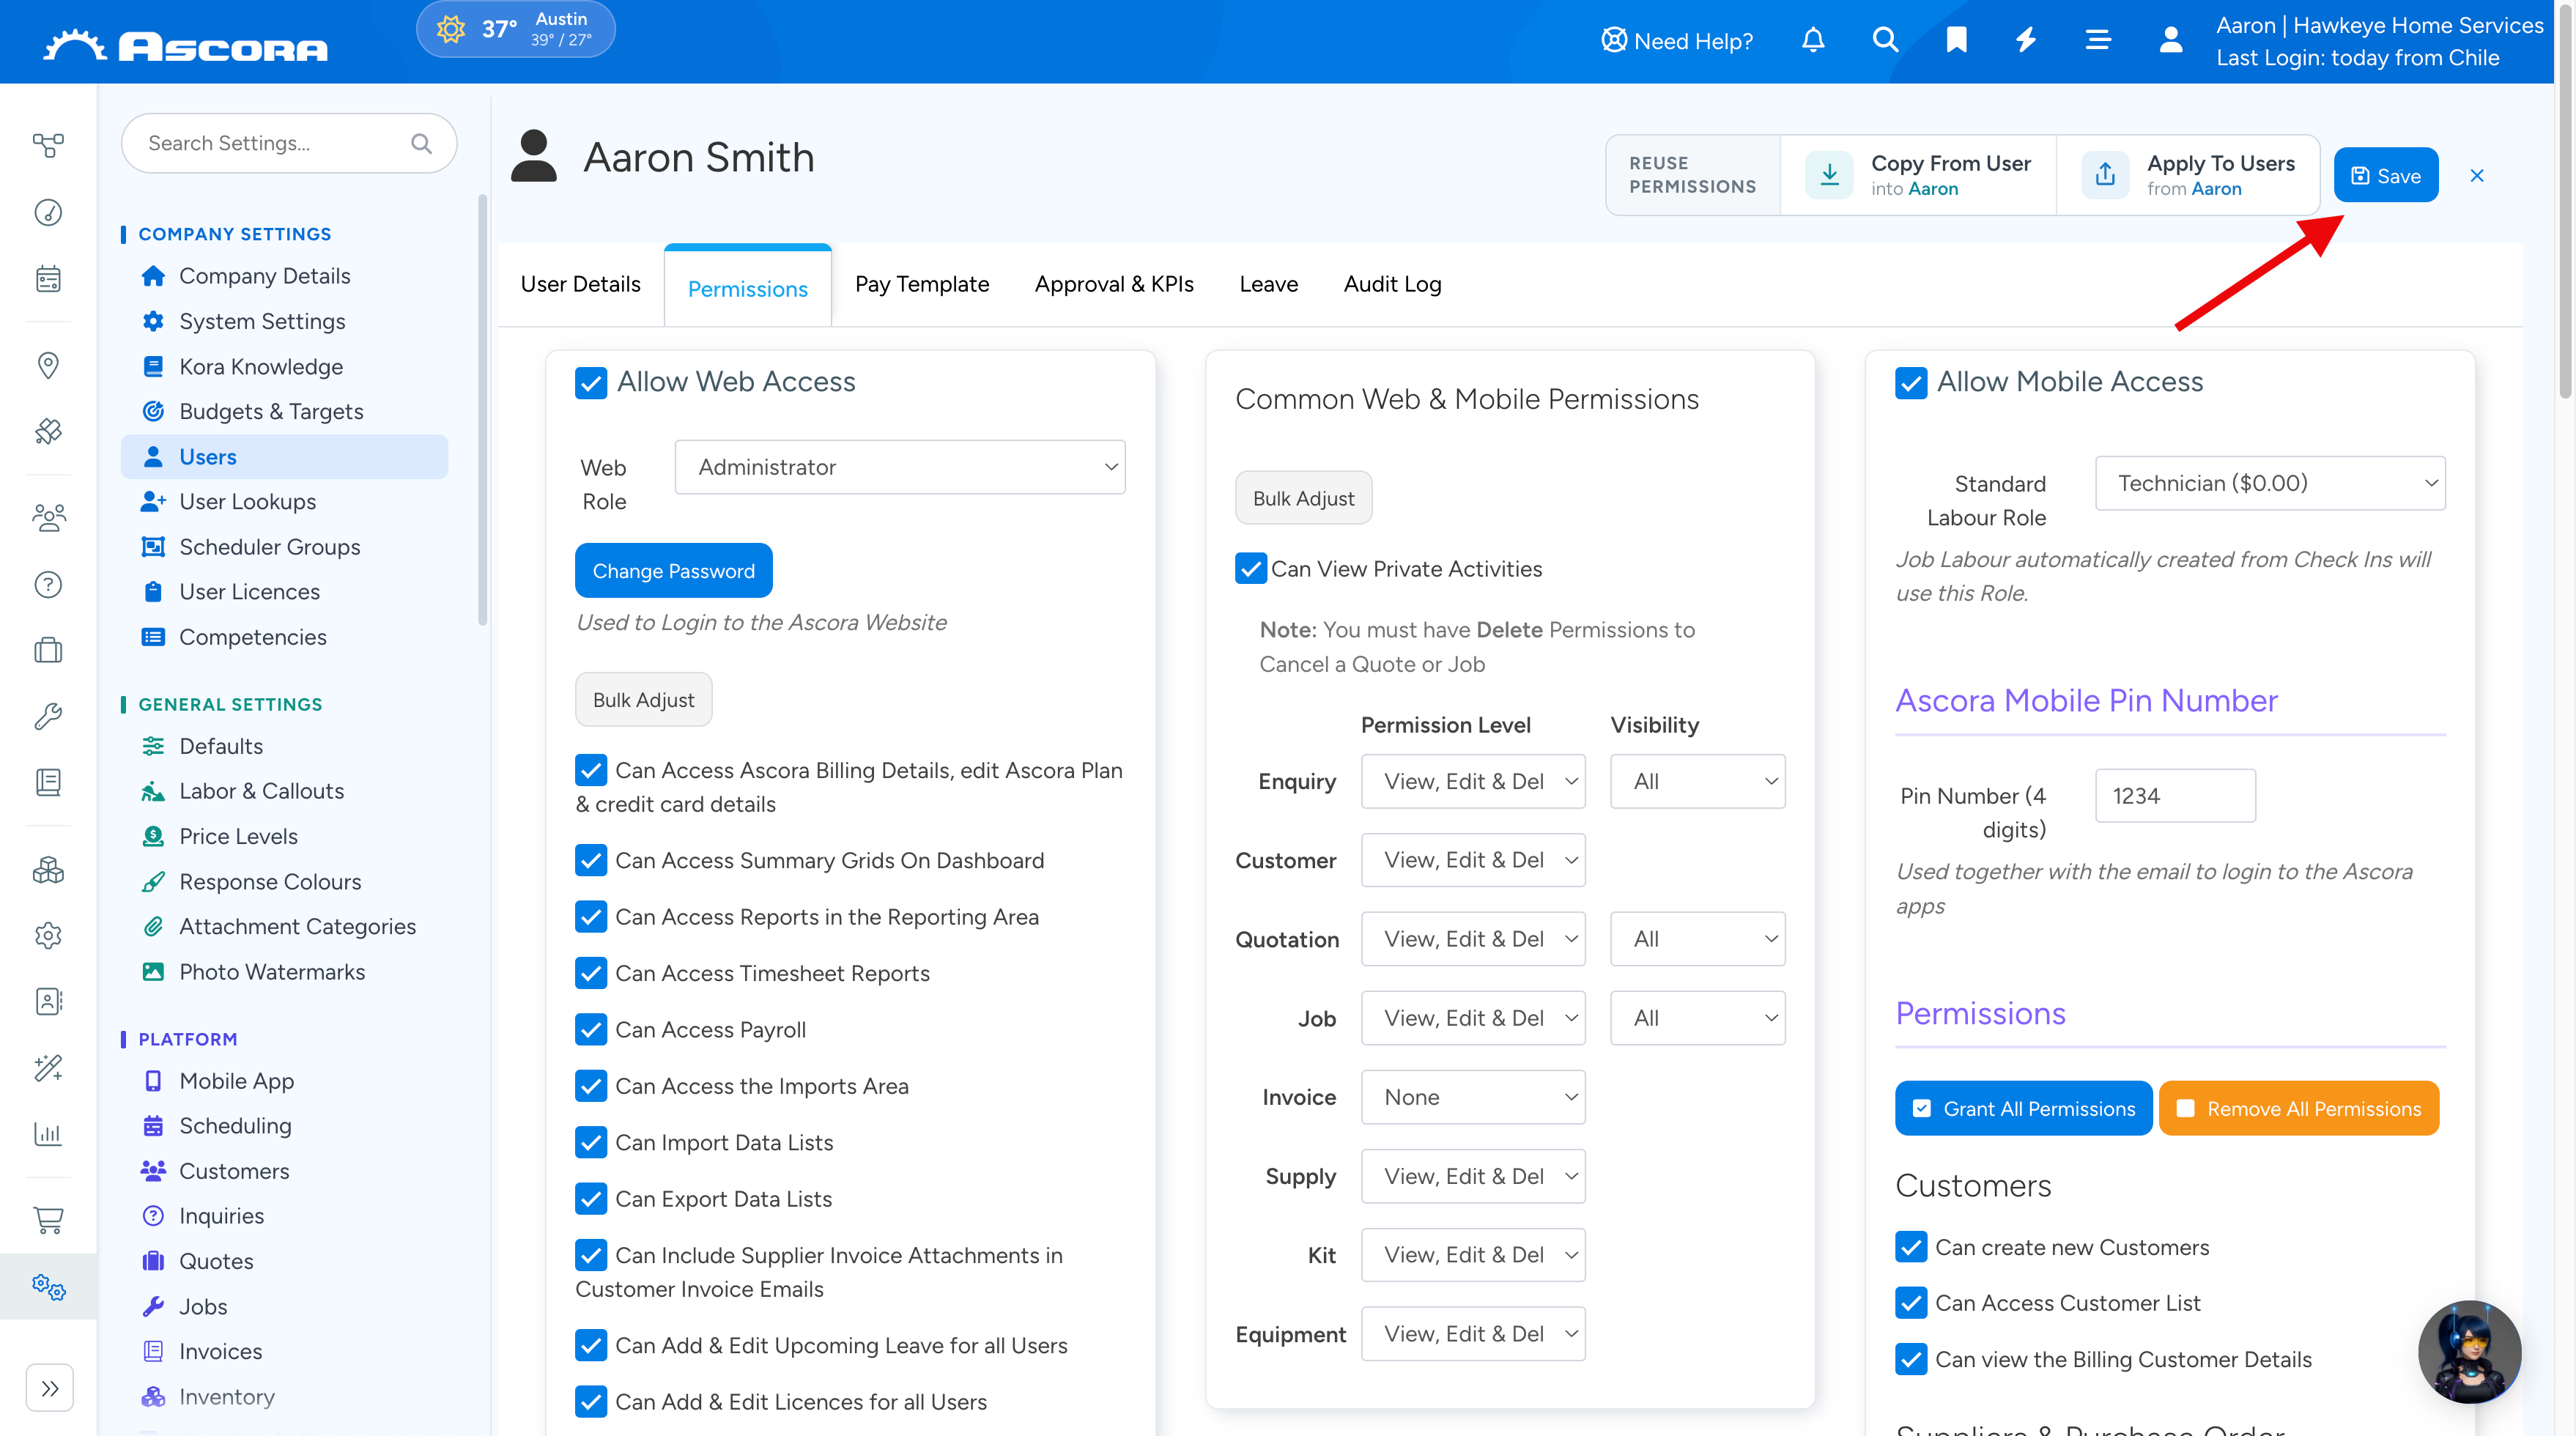Open quick actions lightning bolt
Viewport: 2576px width, 1436px height.
click(x=2026, y=40)
